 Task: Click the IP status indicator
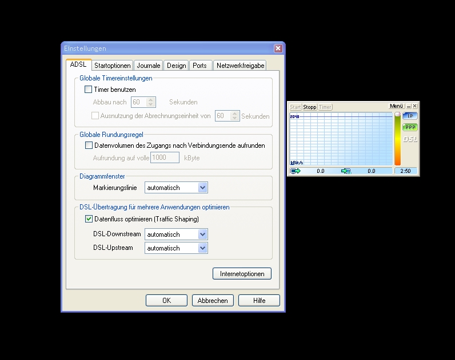[x=410, y=116]
